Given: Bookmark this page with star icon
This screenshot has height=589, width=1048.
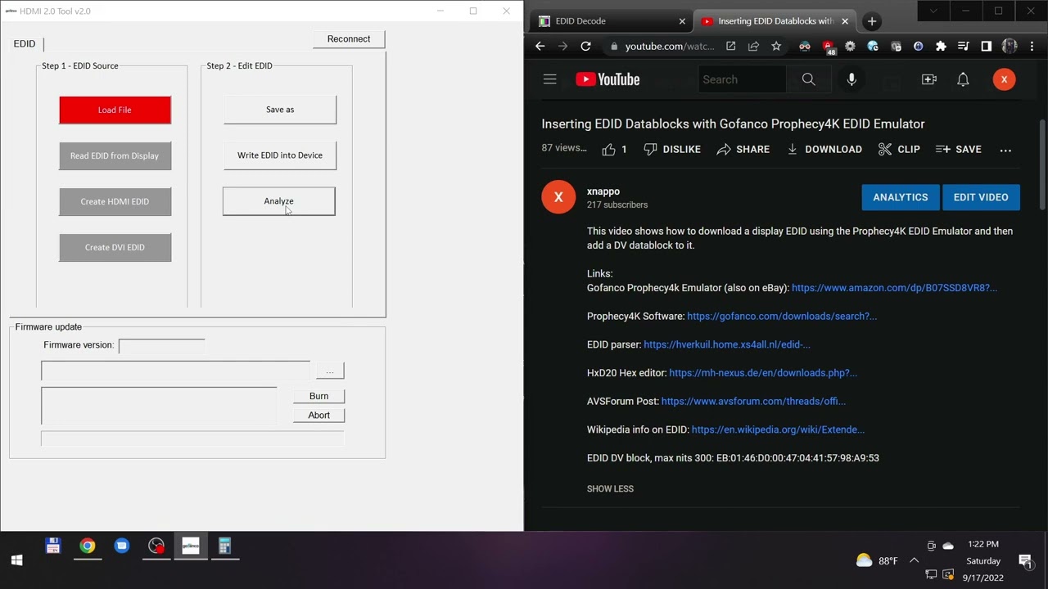Looking at the screenshot, I should pos(776,47).
